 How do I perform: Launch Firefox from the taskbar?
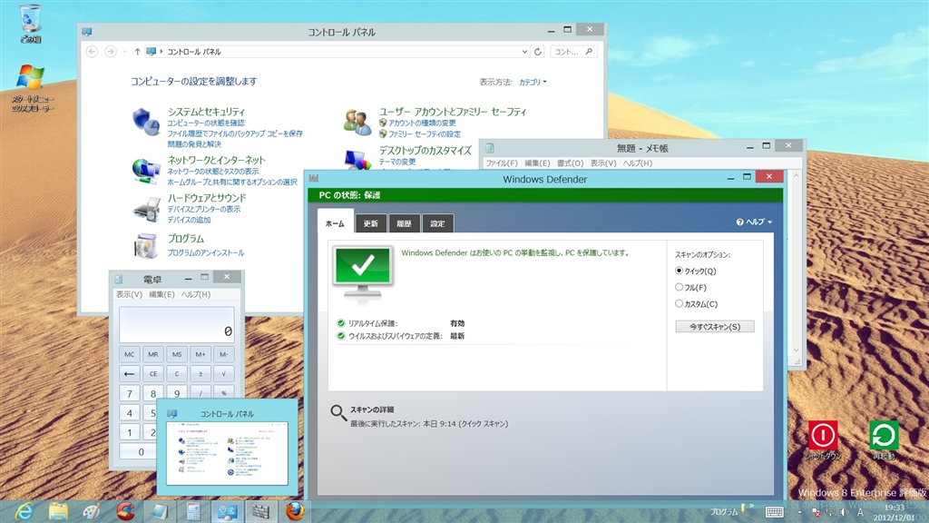coord(295,511)
